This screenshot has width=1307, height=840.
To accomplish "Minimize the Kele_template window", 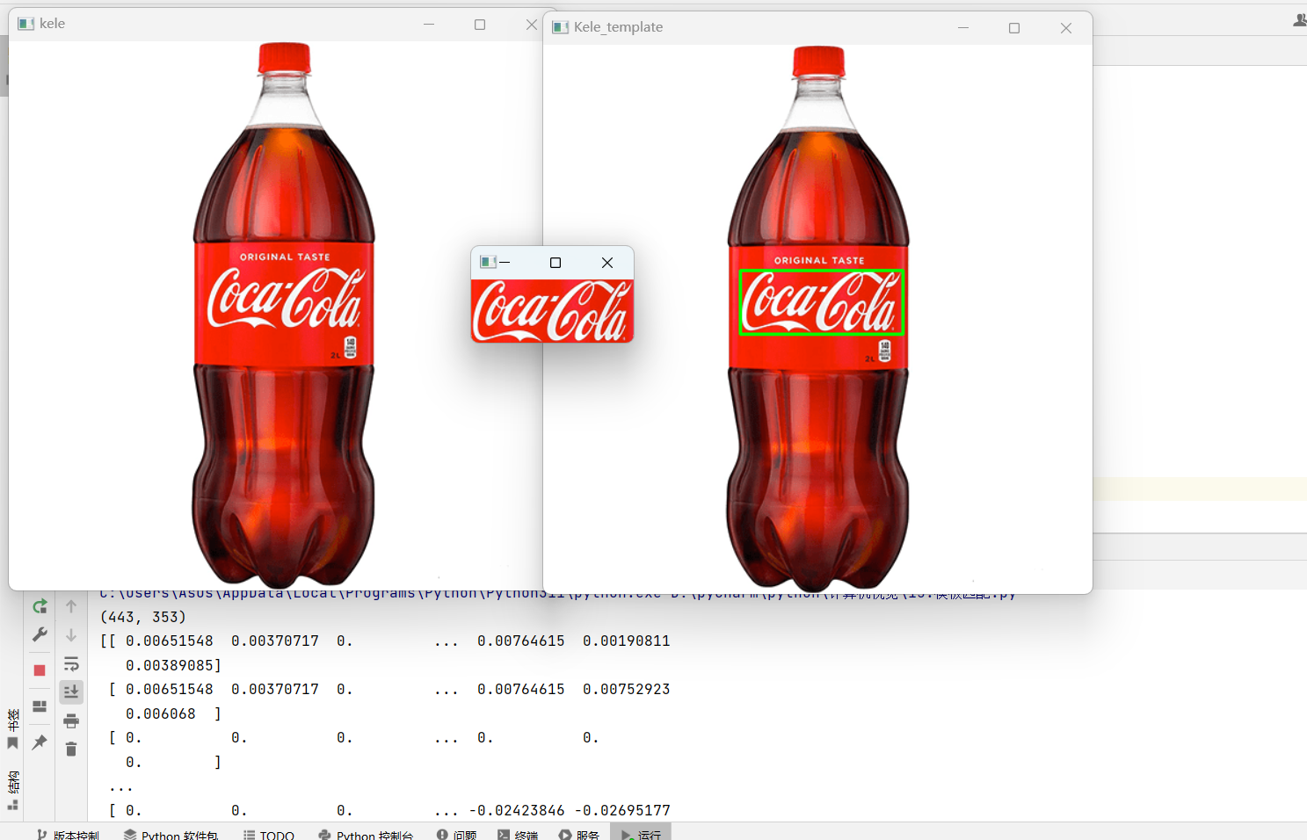I will (x=963, y=27).
